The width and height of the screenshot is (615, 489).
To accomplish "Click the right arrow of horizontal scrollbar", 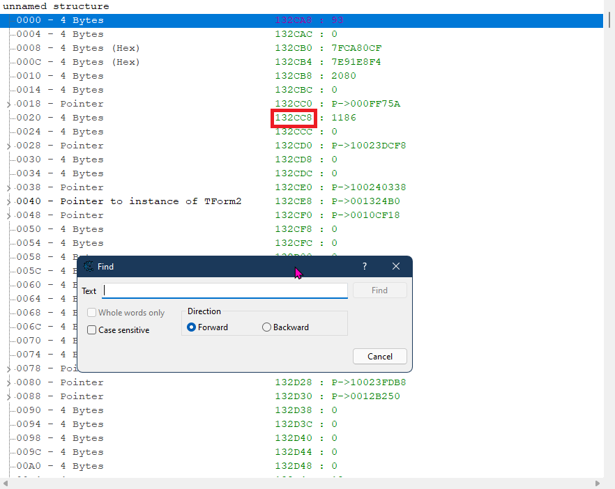I will pos(598,483).
